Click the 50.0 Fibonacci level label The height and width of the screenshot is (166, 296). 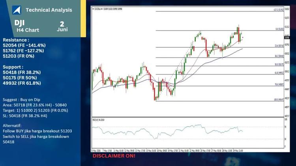[x=279, y=65]
